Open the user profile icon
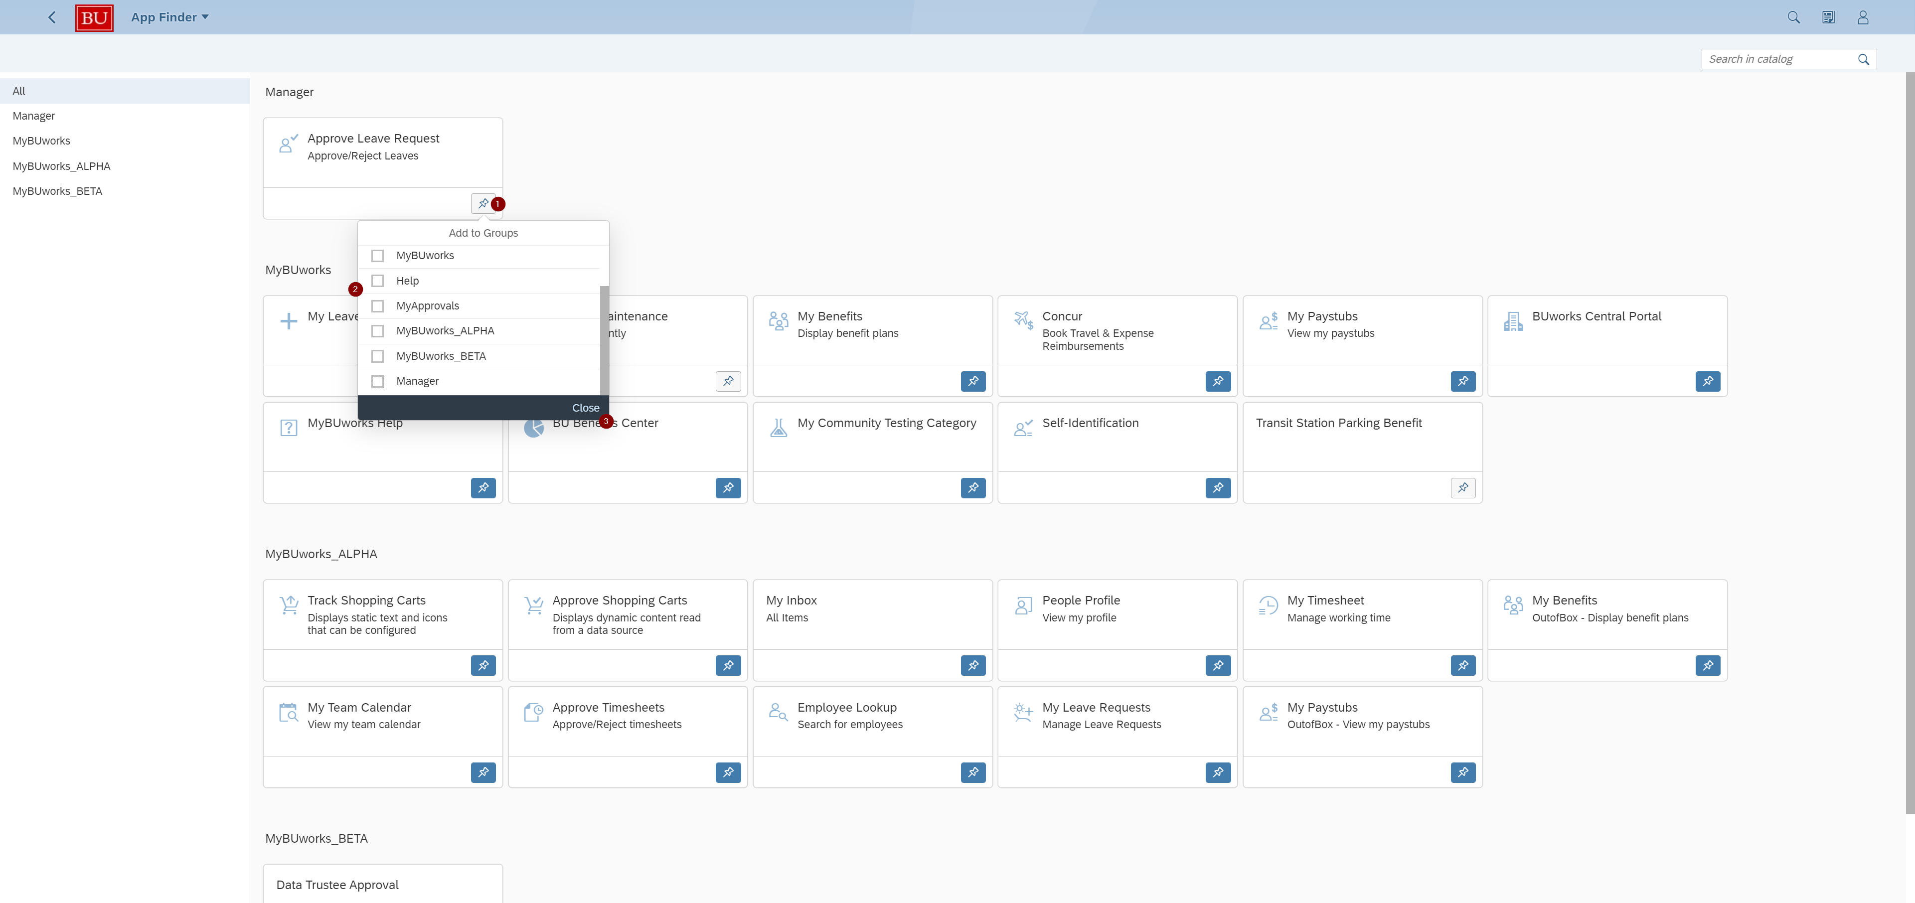The width and height of the screenshot is (1915, 903). tap(1863, 17)
